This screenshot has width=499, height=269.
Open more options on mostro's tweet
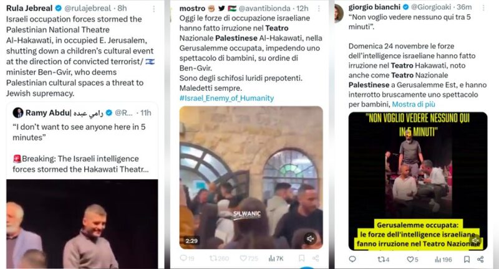point(319,9)
